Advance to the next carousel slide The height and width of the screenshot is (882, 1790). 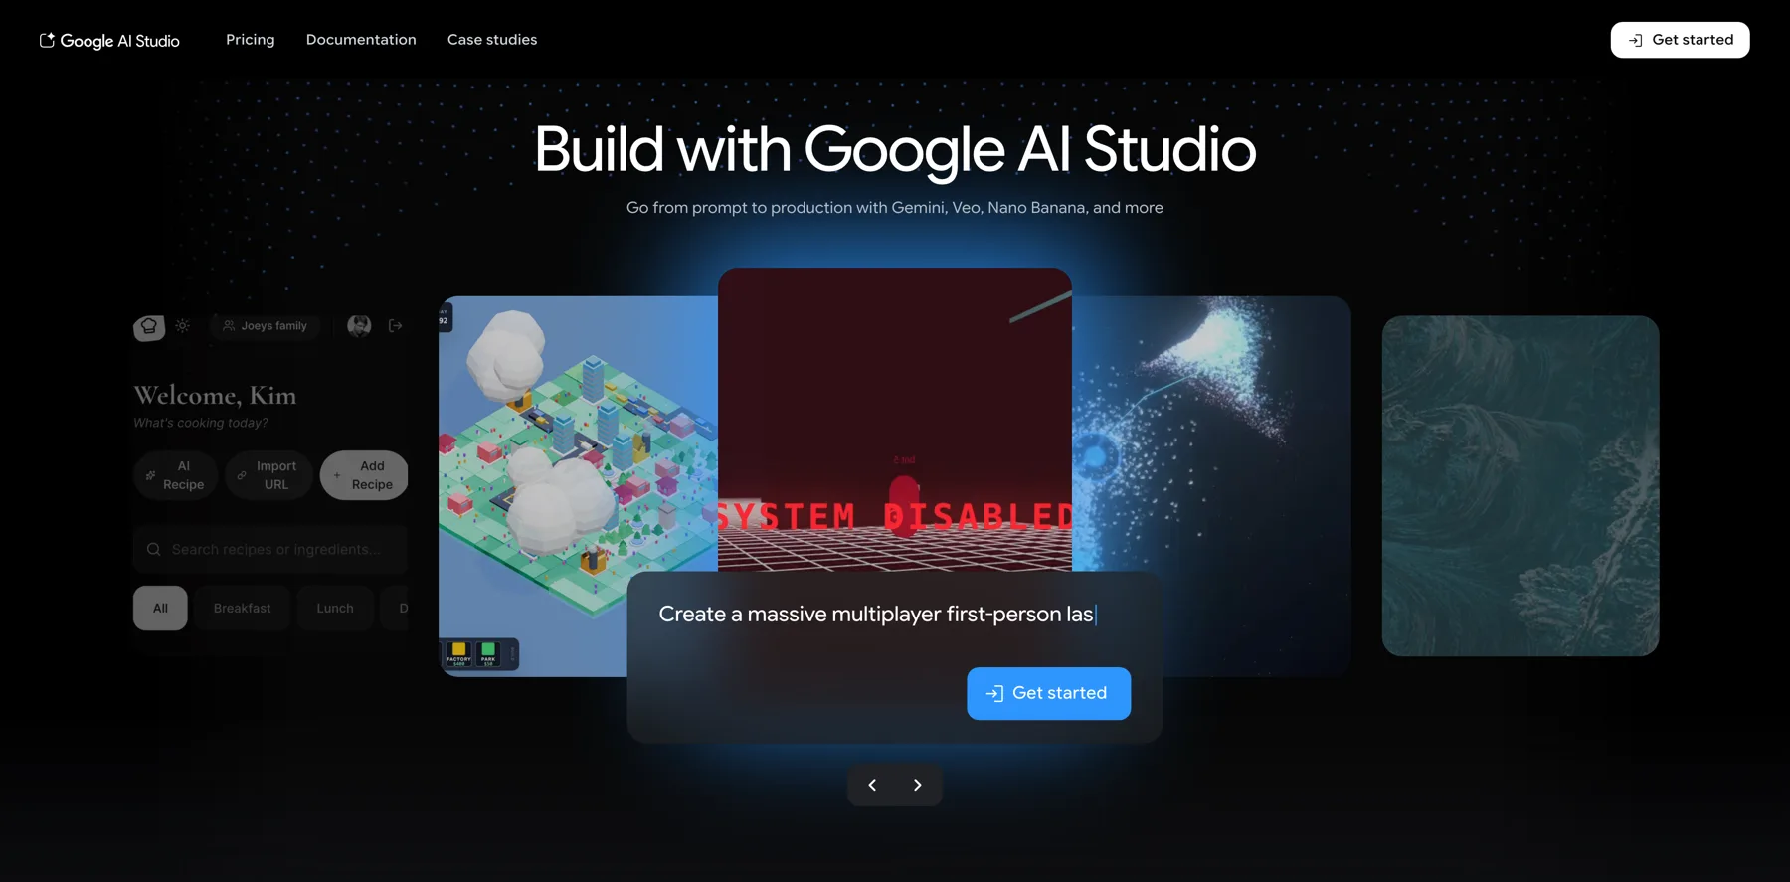917,785
